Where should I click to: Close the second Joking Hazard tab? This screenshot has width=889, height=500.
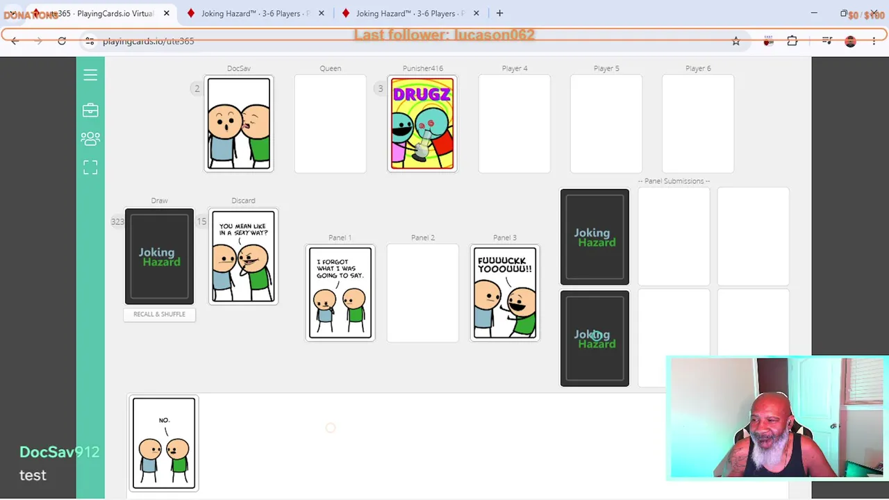[x=322, y=13]
